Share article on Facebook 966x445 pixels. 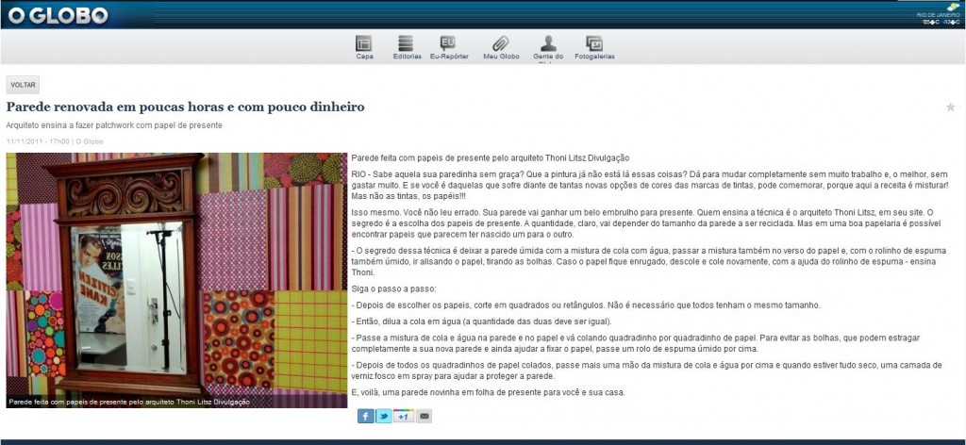366,416
